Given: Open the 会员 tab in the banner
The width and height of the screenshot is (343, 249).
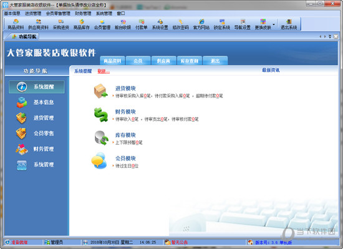Looking at the screenshot, I should pyautogui.click(x=138, y=61).
